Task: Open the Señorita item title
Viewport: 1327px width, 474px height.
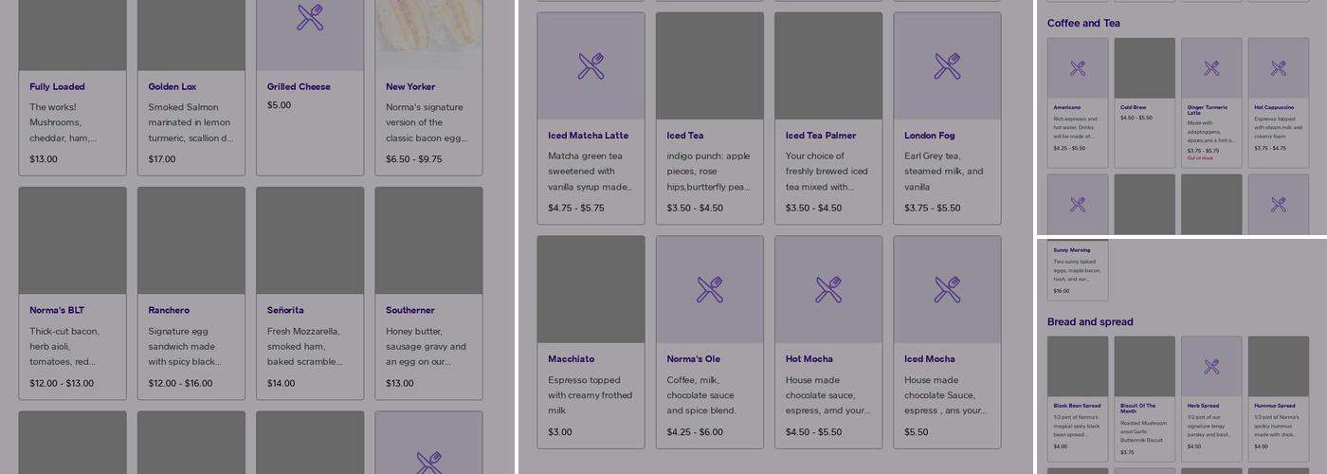Action: point(285,310)
